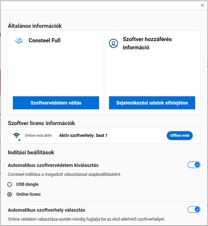
Task: Click Szoftver hozzáférés információ heading
Action: point(147,43)
